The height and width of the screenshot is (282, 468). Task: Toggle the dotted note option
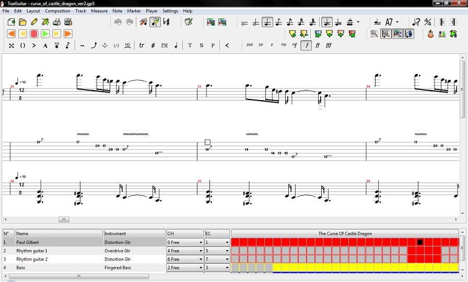point(327,22)
